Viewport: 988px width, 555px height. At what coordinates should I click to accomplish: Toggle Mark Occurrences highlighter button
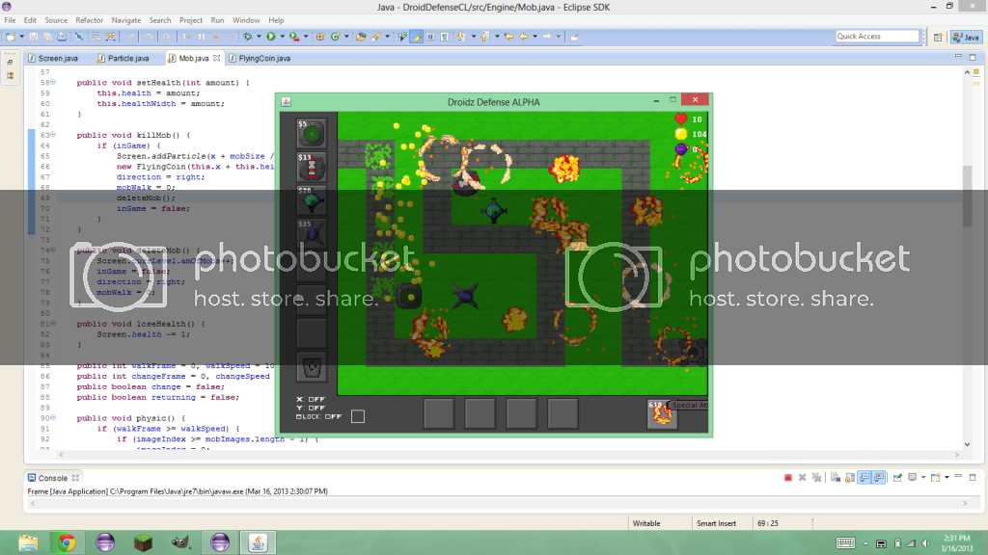[x=417, y=37]
